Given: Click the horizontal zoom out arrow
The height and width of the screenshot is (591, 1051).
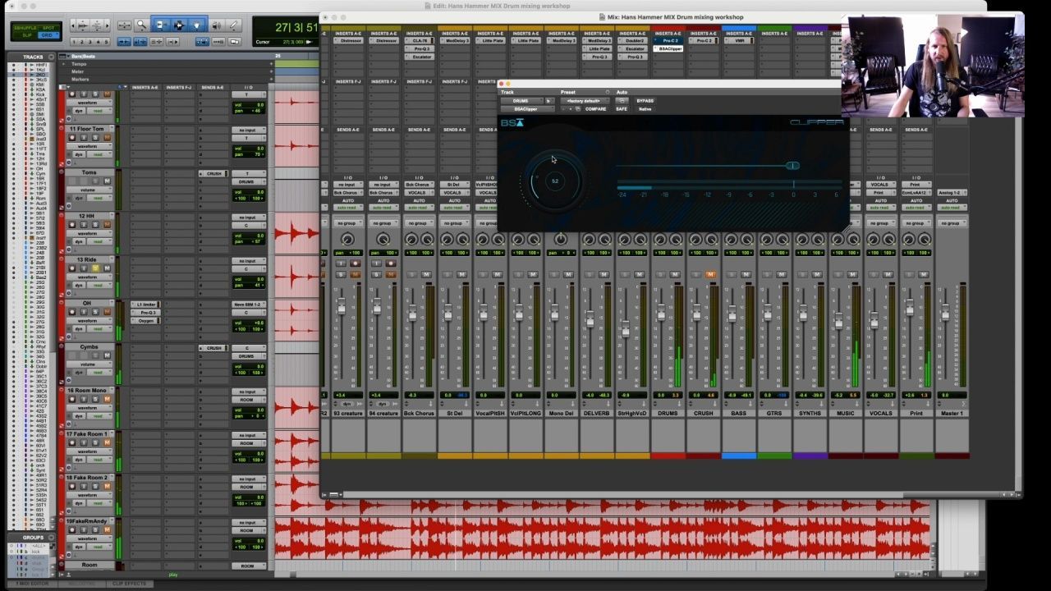Looking at the screenshot, I should tap(73, 25).
